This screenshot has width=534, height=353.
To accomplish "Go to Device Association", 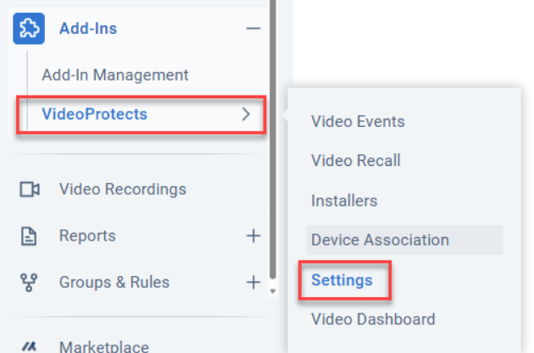I will click(404, 240).
